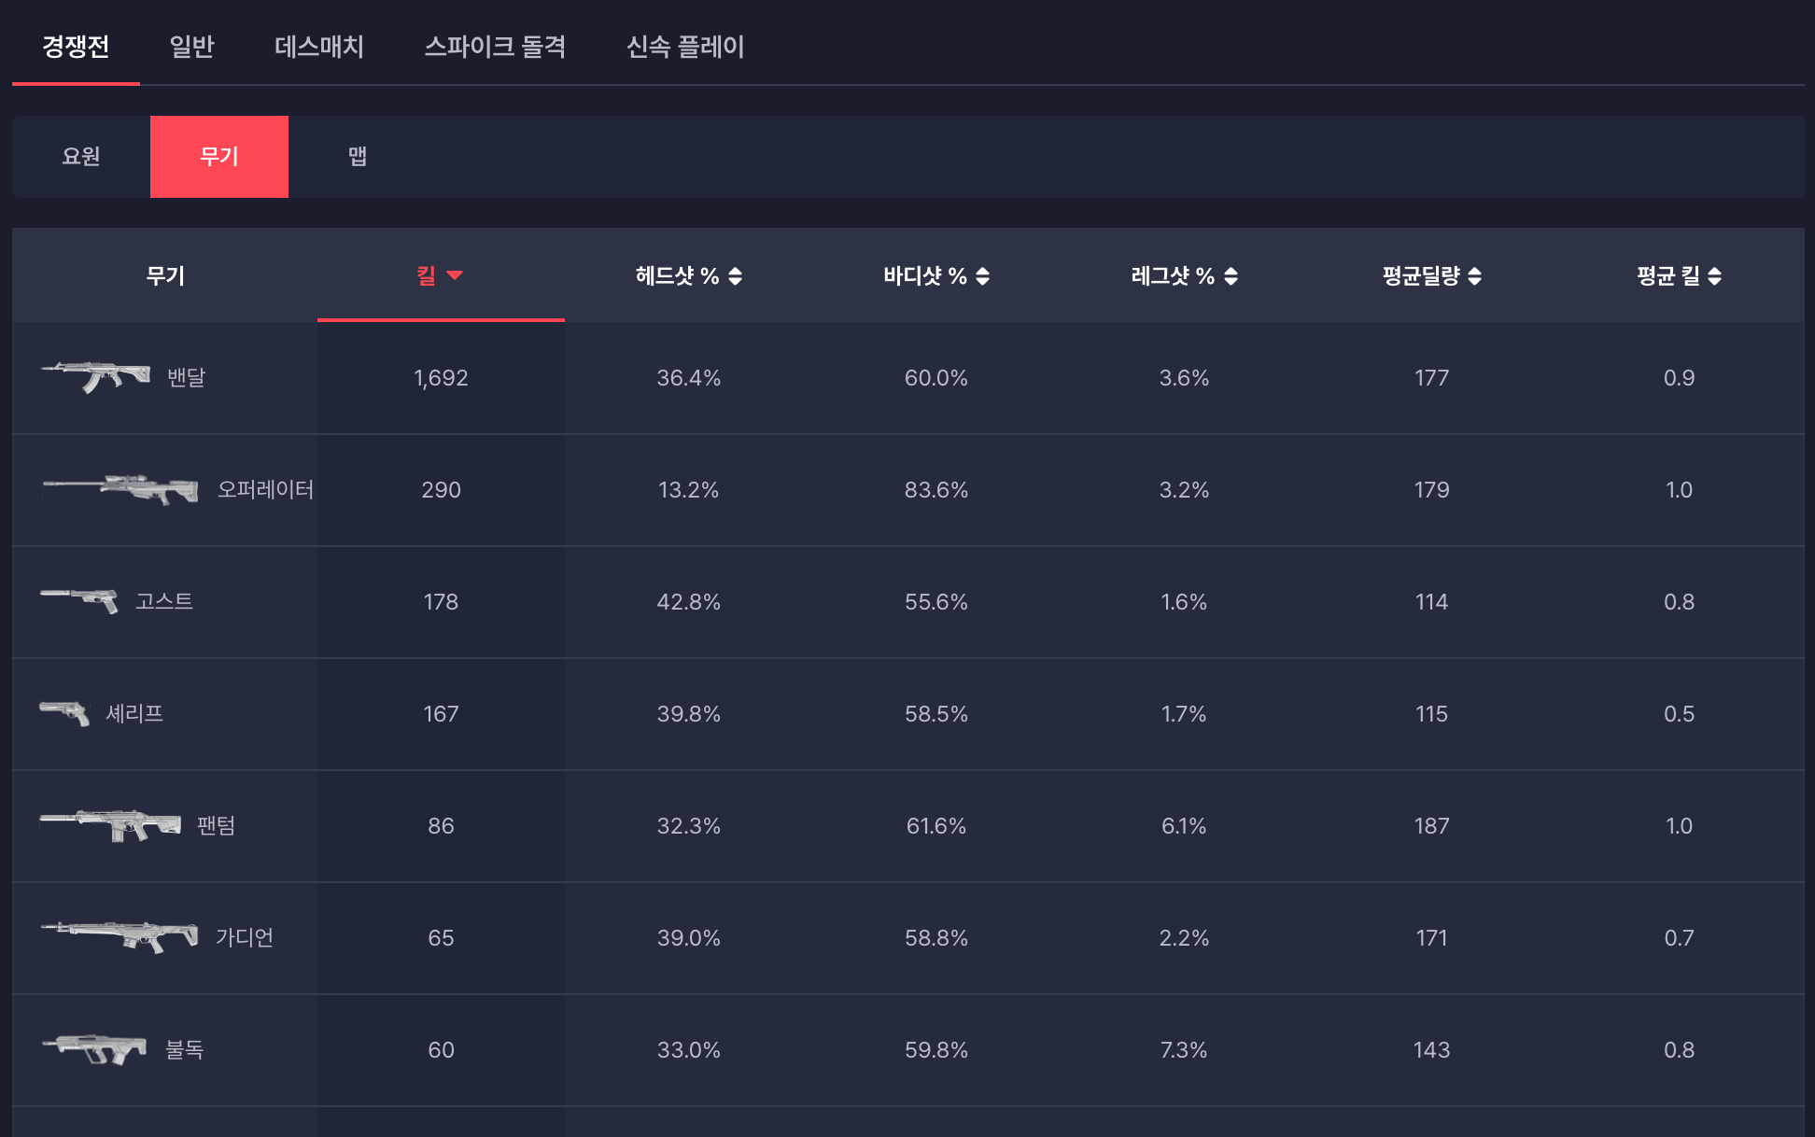Click the Ghost (고스트) pistol icon
The height and width of the screenshot is (1137, 1815).
click(79, 601)
